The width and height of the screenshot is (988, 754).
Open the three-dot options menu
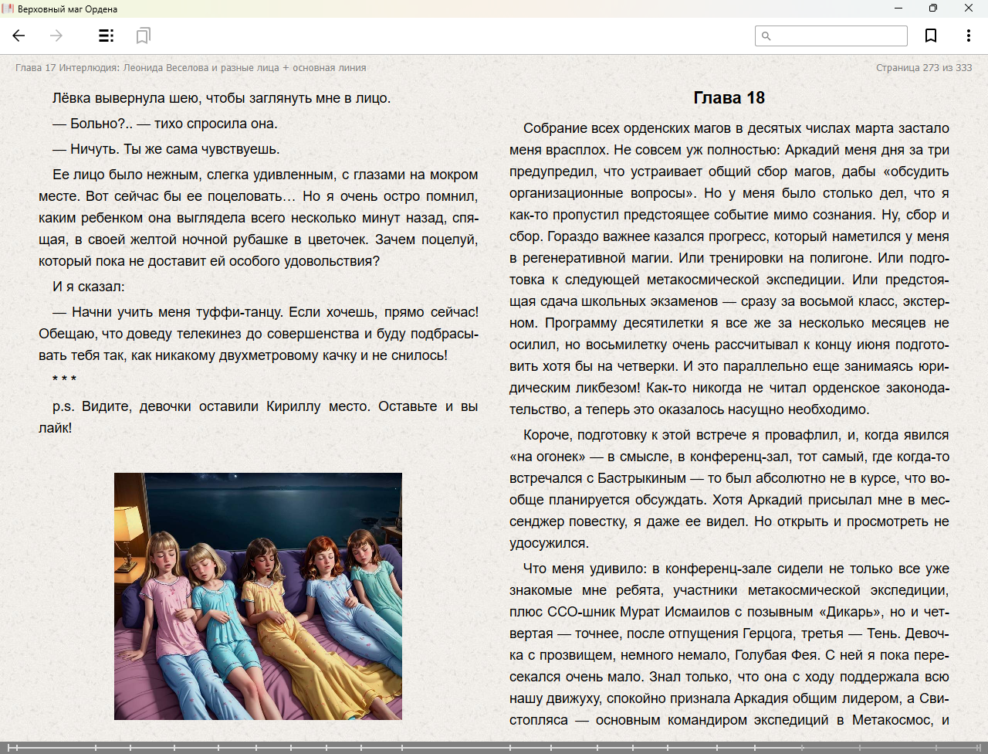pos(968,36)
